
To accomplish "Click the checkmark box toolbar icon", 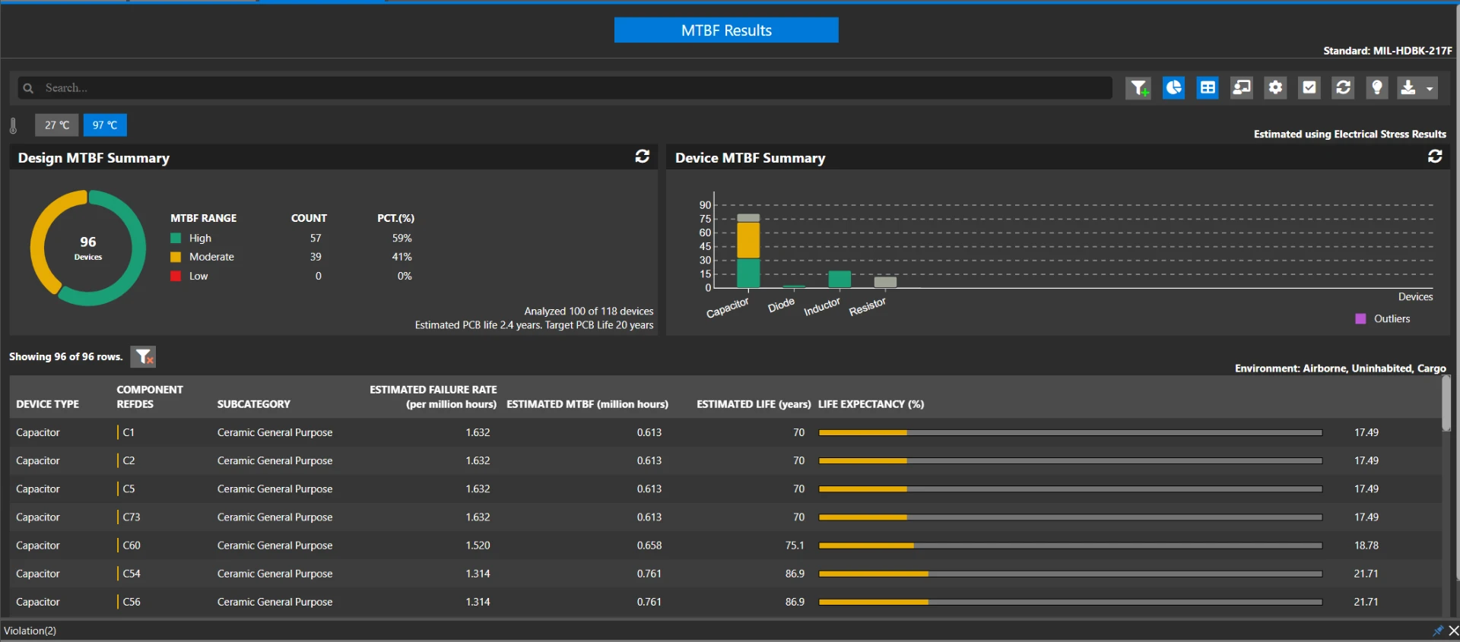I will click(1309, 88).
